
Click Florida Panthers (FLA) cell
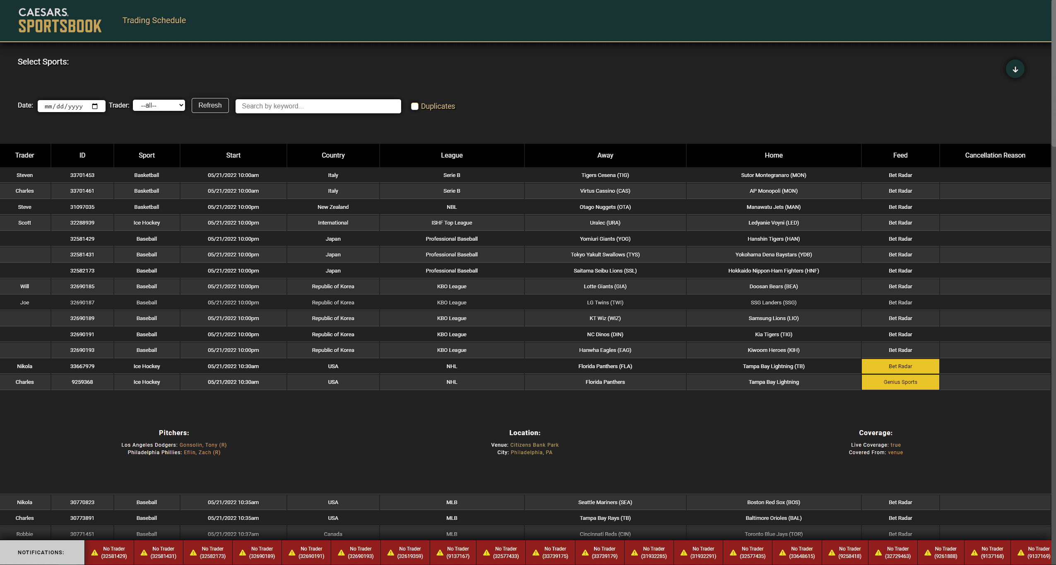coord(605,366)
